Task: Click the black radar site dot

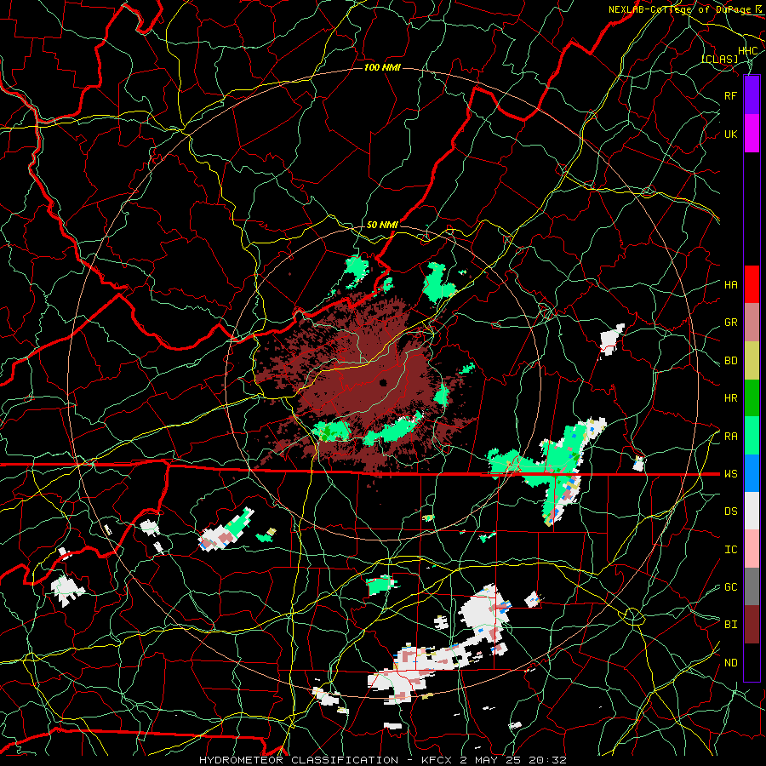Action: [383, 382]
